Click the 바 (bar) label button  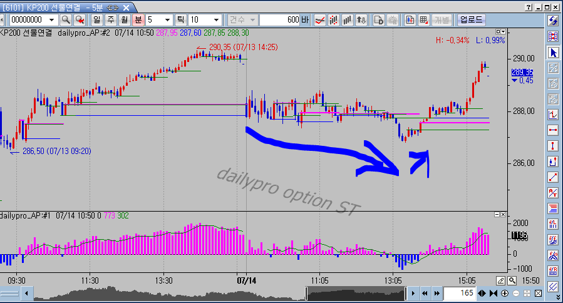tap(305, 20)
